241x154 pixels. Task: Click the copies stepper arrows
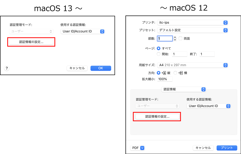pyautogui.click(x=175, y=39)
